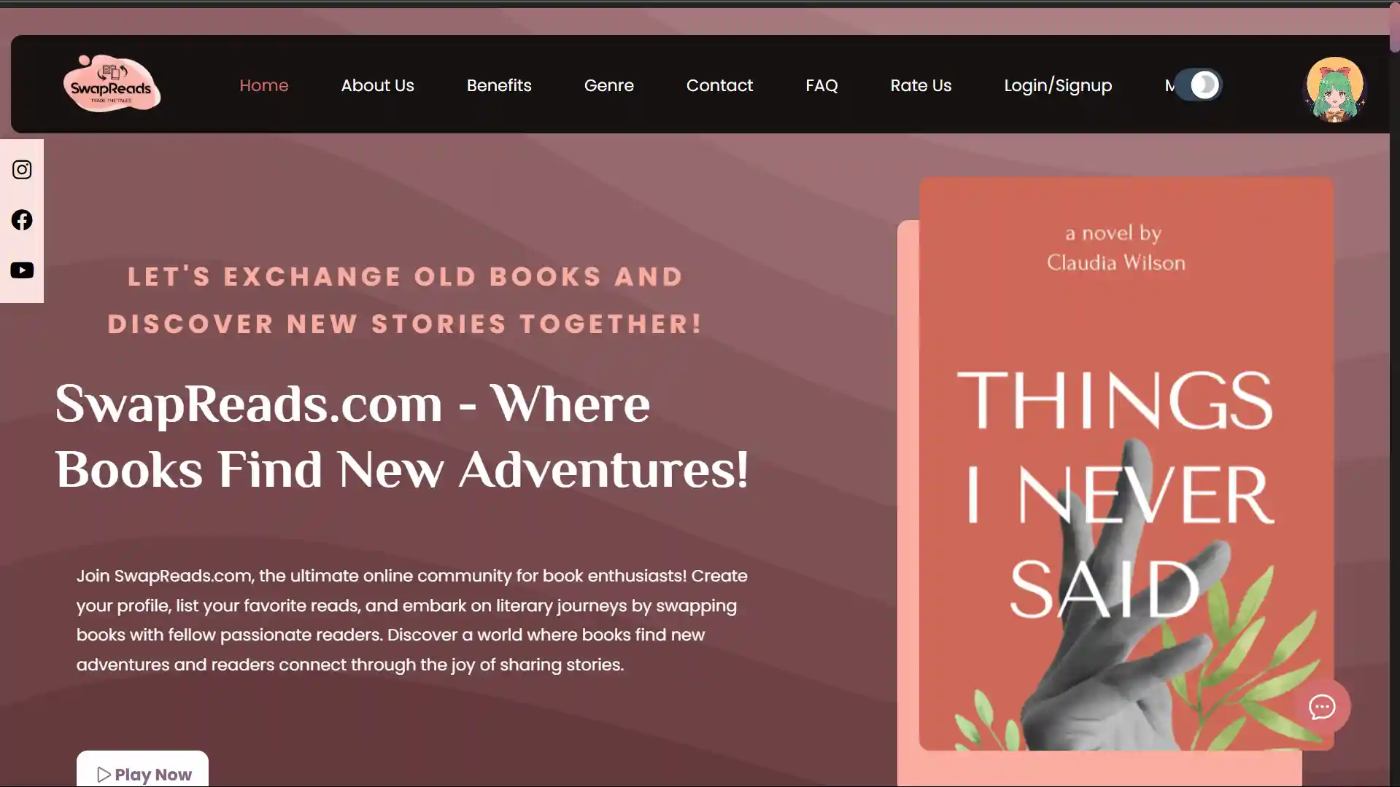Open the chat bubble icon
This screenshot has height=787, width=1400.
click(1322, 707)
